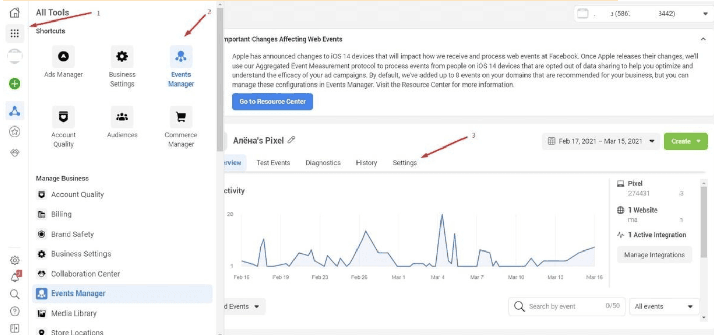Open the Audiences shortcut
Viewport: 714px width, 335px height.
click(122, 122)
